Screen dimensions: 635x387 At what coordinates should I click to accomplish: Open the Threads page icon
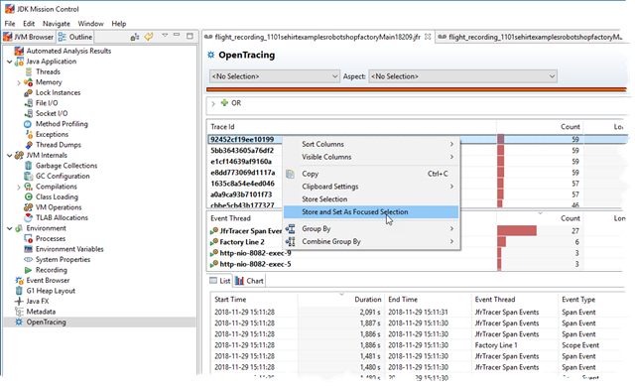(x=29, y=72)
